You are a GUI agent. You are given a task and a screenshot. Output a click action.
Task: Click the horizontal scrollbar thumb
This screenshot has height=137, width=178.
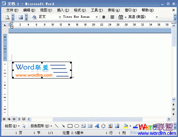(97, 119)
